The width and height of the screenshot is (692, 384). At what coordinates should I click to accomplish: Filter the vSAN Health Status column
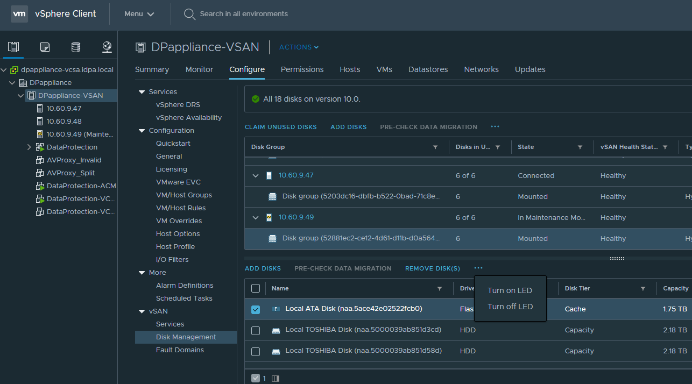tap(665, 147)
